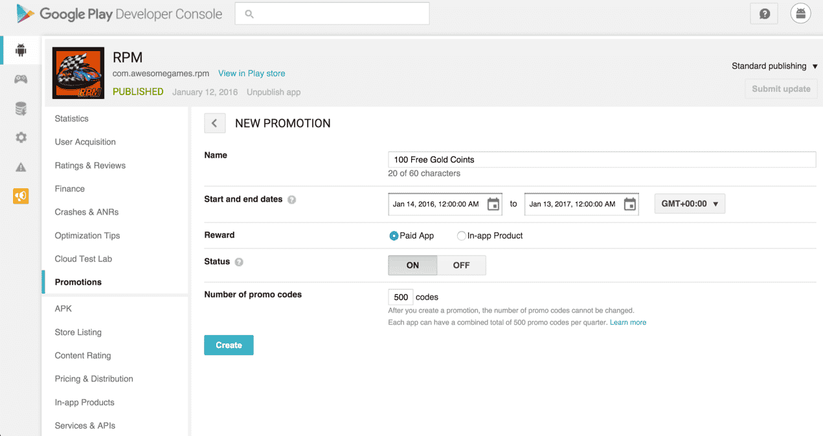
Task: Click the promotion Name text field
Action: pos(602,160)
